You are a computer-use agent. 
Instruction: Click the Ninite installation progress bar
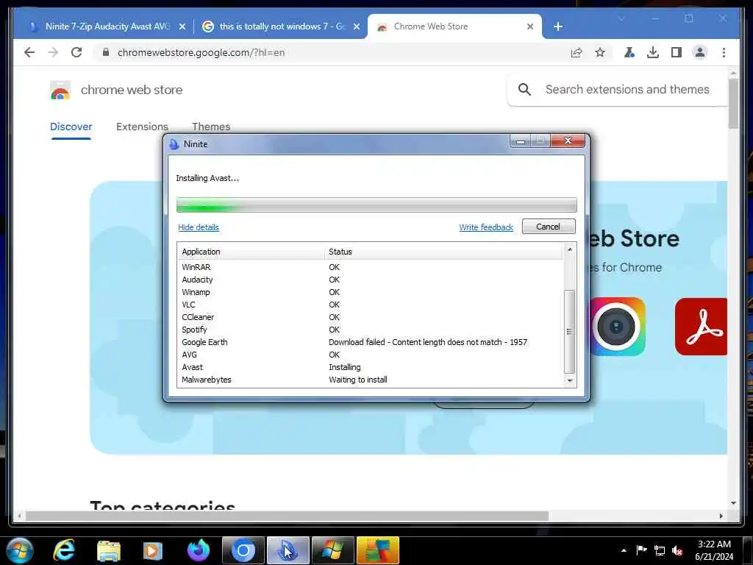(376, 205)
